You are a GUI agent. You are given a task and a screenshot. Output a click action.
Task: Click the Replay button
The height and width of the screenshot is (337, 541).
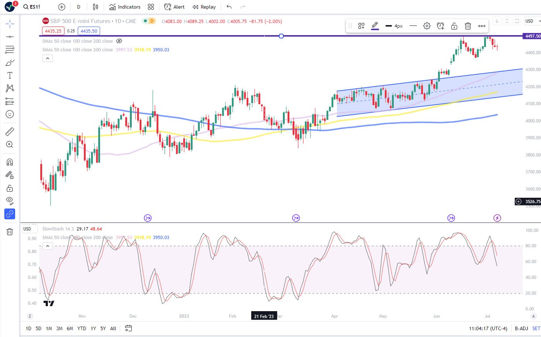(x=204, y=7)
